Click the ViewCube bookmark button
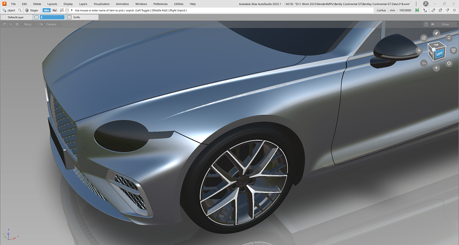The image size is (459, 245). [449, 38]
